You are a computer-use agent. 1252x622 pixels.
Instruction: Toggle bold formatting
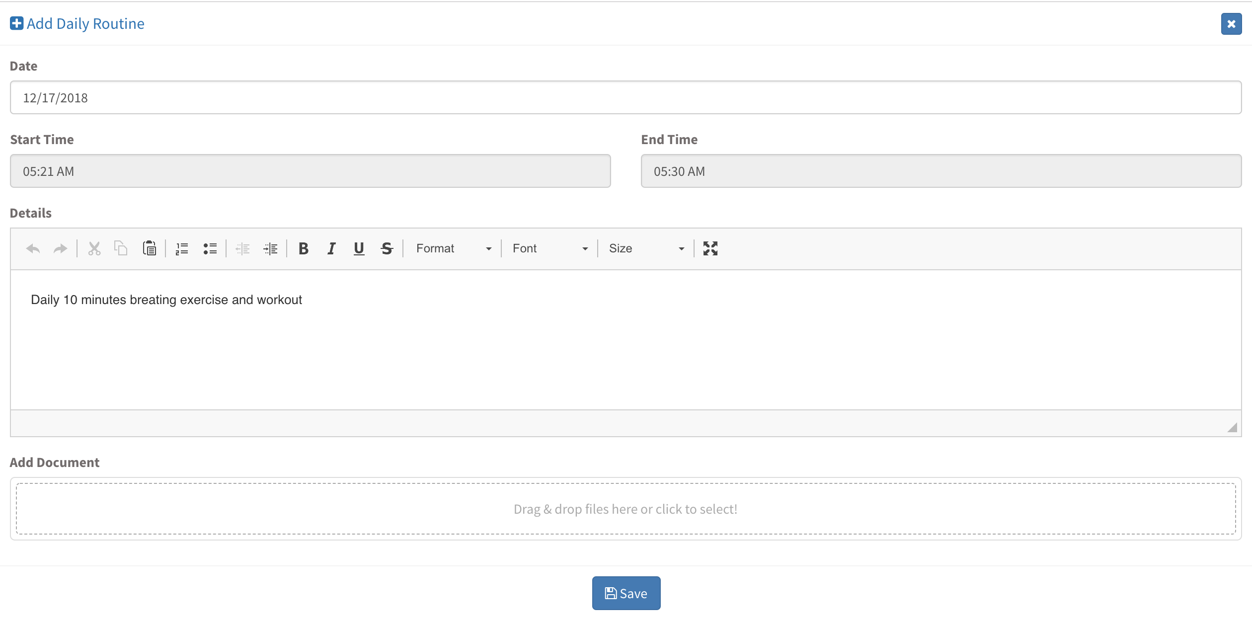[x=303, y=248]
